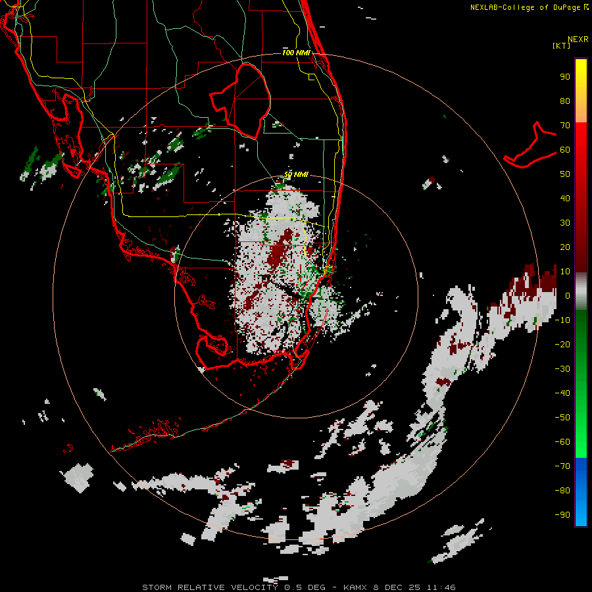Click the Storm Relative Velocity caption text
The width and height of the screenshot is (592, 592).
299,587
